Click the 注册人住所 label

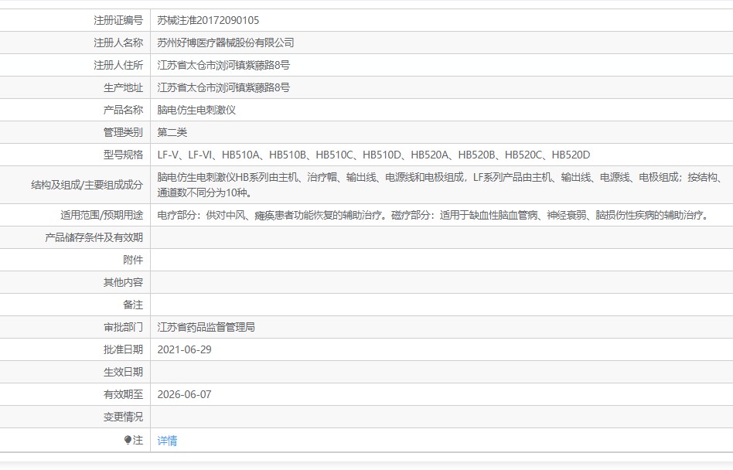click(118, 65)
